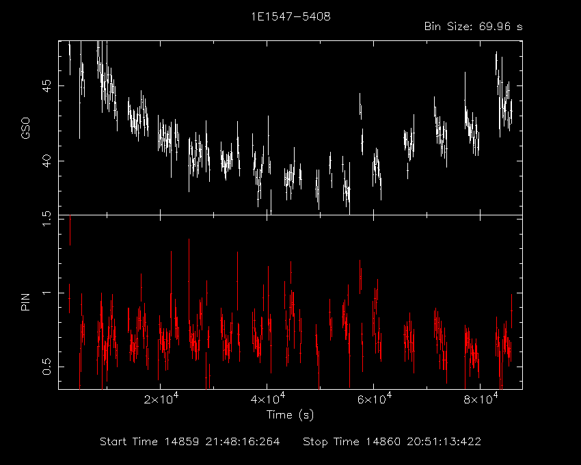Click the Time (s) x-axis label
The height and width of the screenshot is (465, 581).
290,414
